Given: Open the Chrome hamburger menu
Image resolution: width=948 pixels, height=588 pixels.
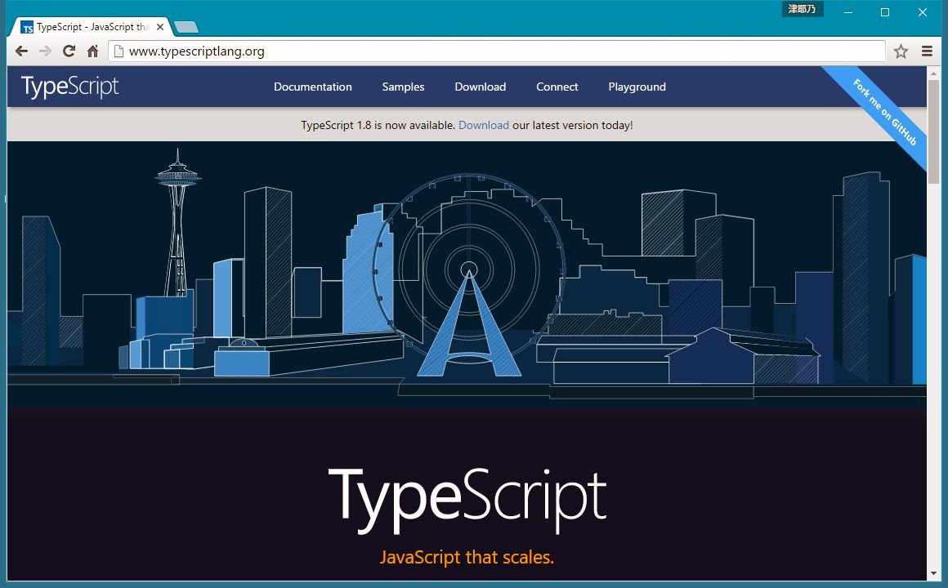Looking at the screenshot, I should 927,51.
